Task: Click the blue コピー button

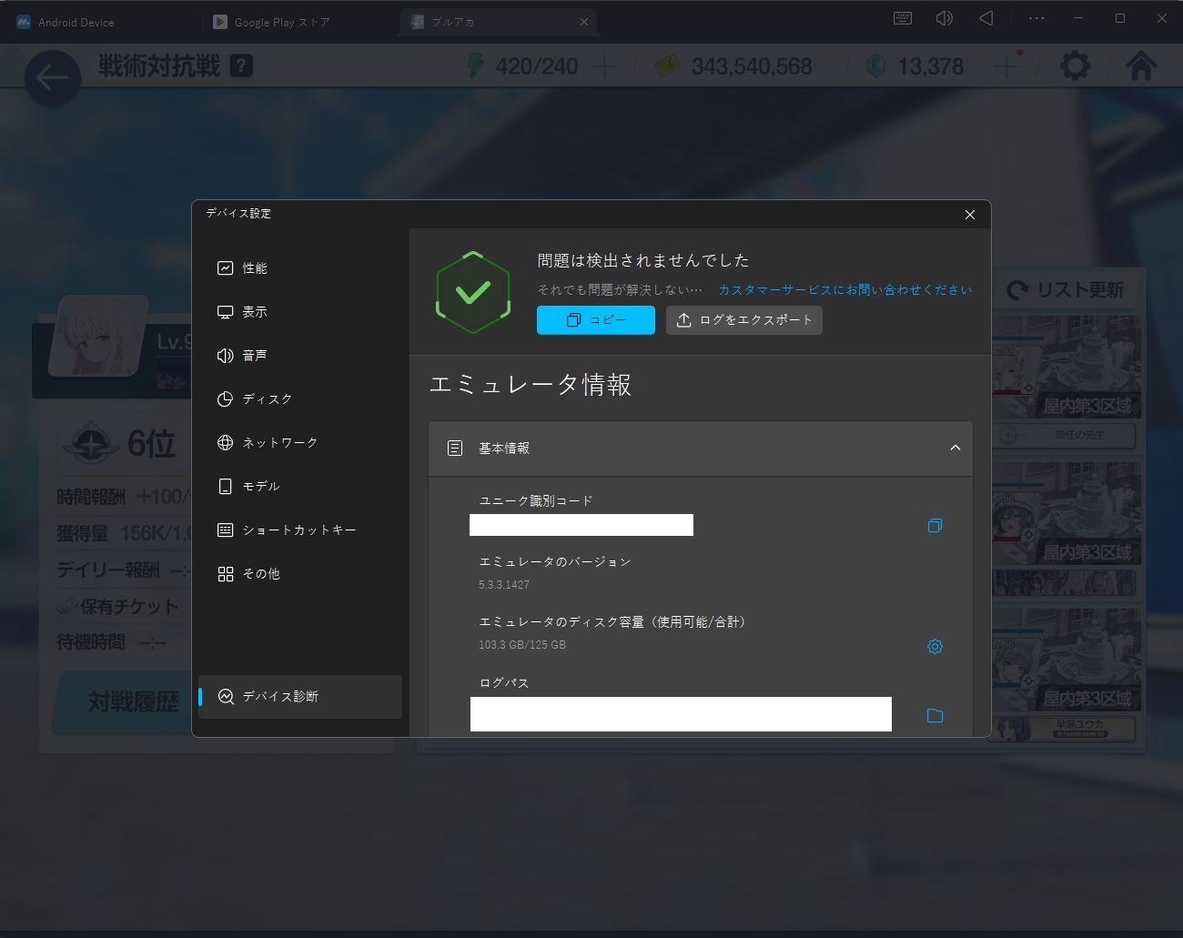Action: coord(595,320)
